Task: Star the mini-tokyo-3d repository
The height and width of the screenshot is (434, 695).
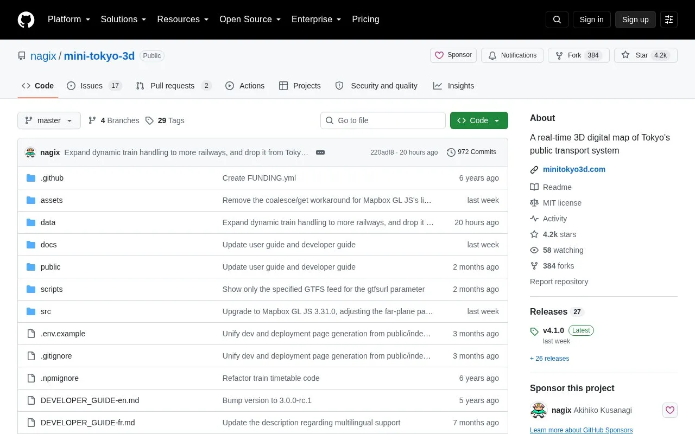Action: click(x=646, y=55)
